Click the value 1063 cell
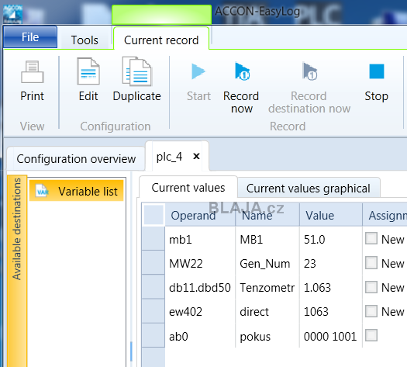Screen dimensions: 407x367 coord(331,311)
